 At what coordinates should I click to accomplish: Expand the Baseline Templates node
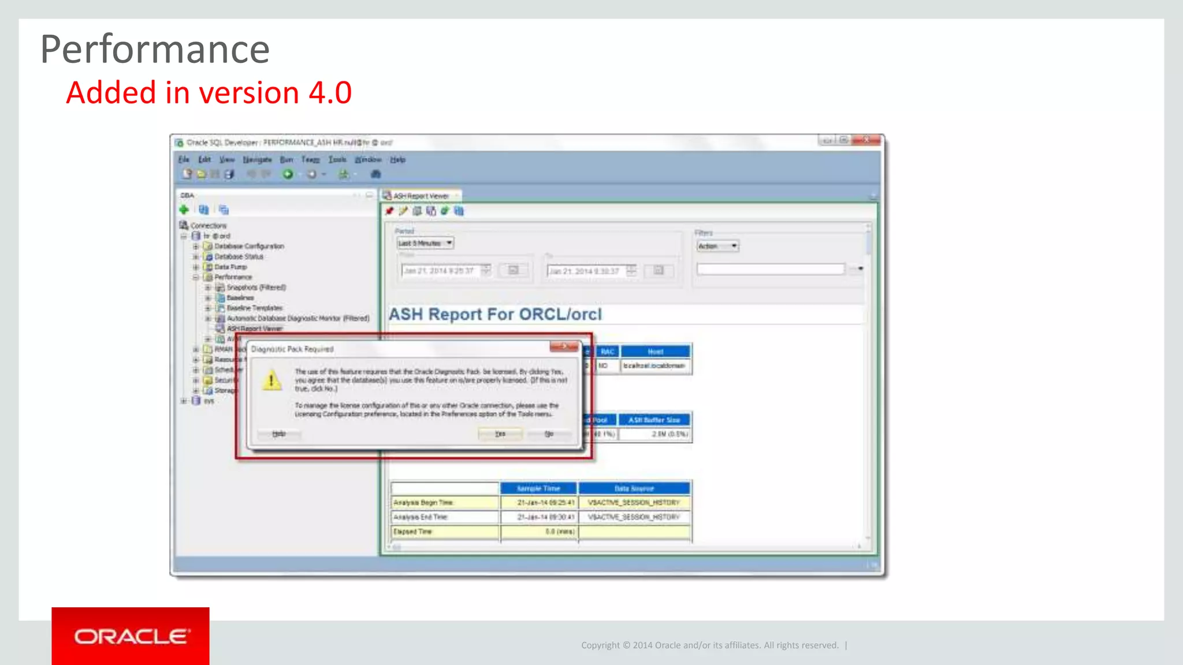tap(208, 308)
